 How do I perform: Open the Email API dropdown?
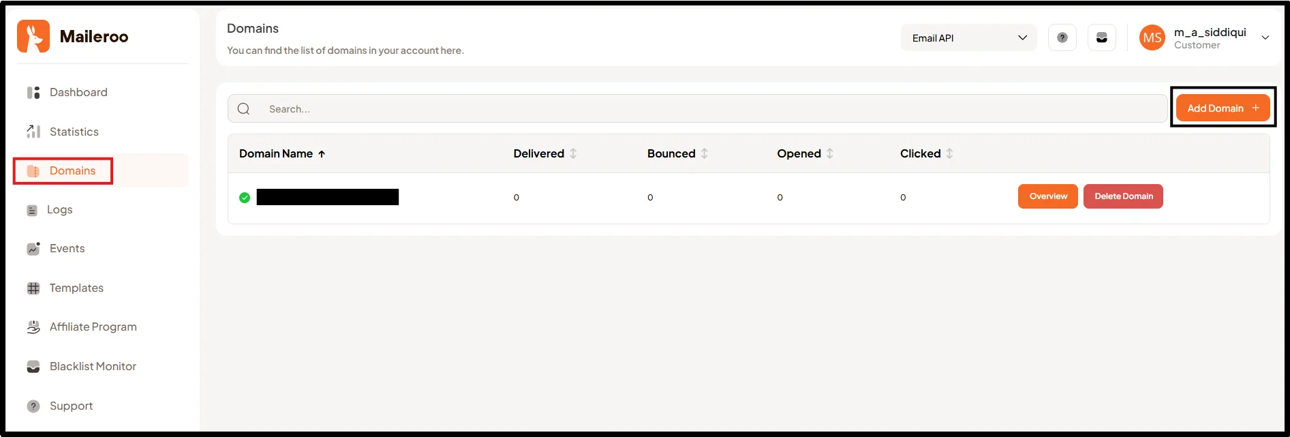(968, 37)
